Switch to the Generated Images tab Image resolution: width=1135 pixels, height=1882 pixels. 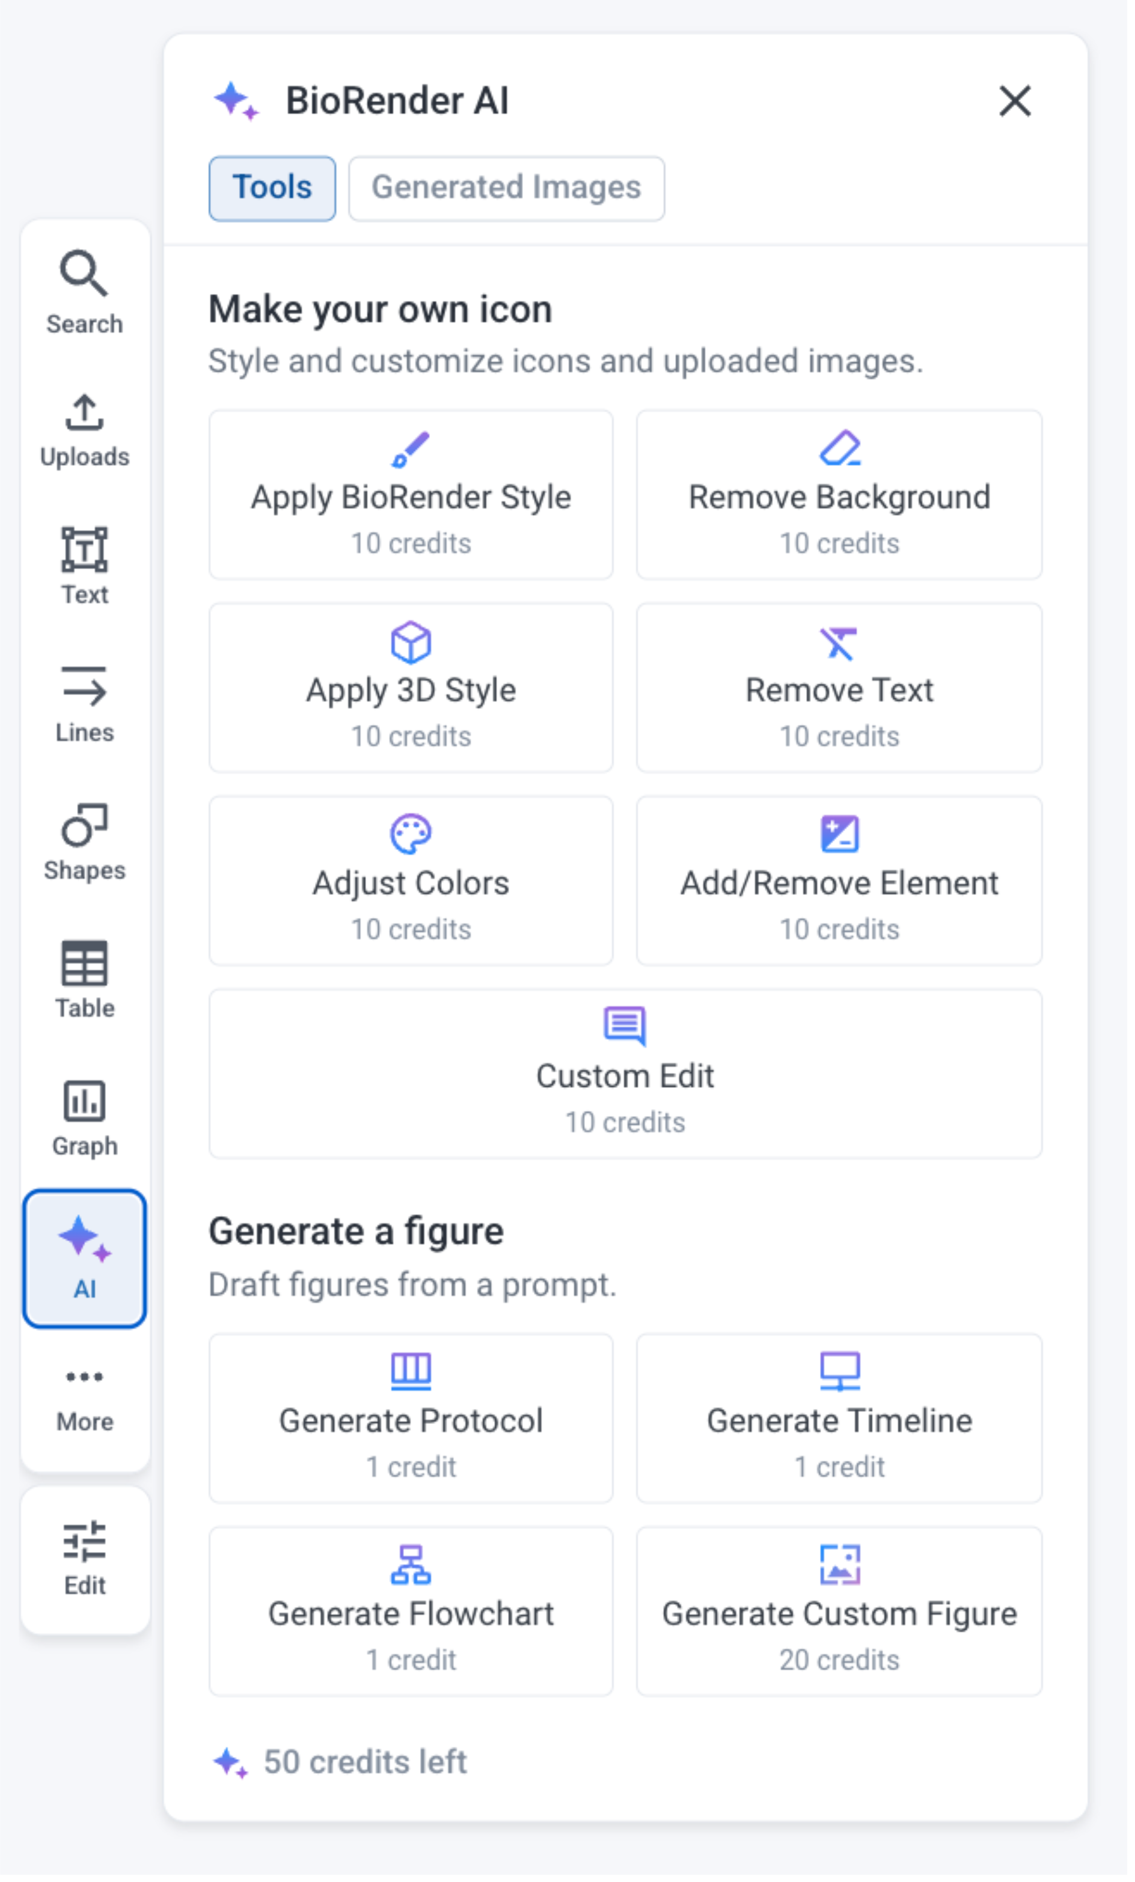(506, 188)
